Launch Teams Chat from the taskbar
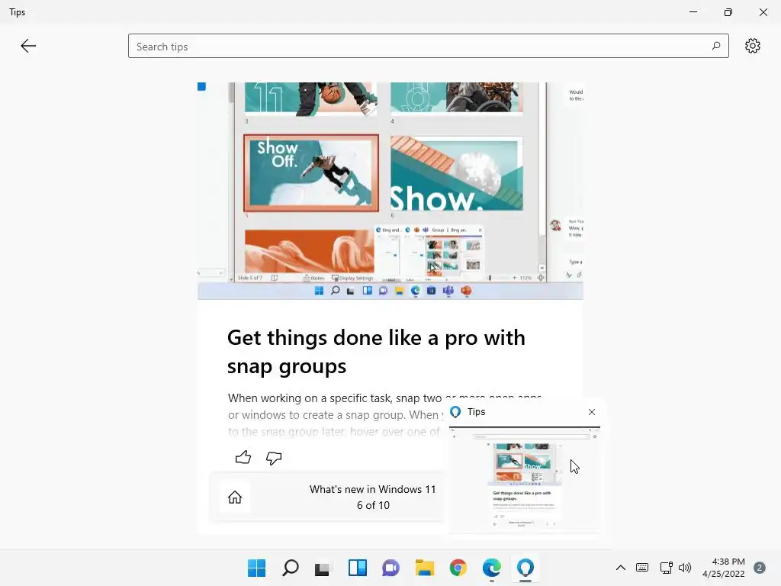This screenshot has height=586, width=781. coord(391,568)
